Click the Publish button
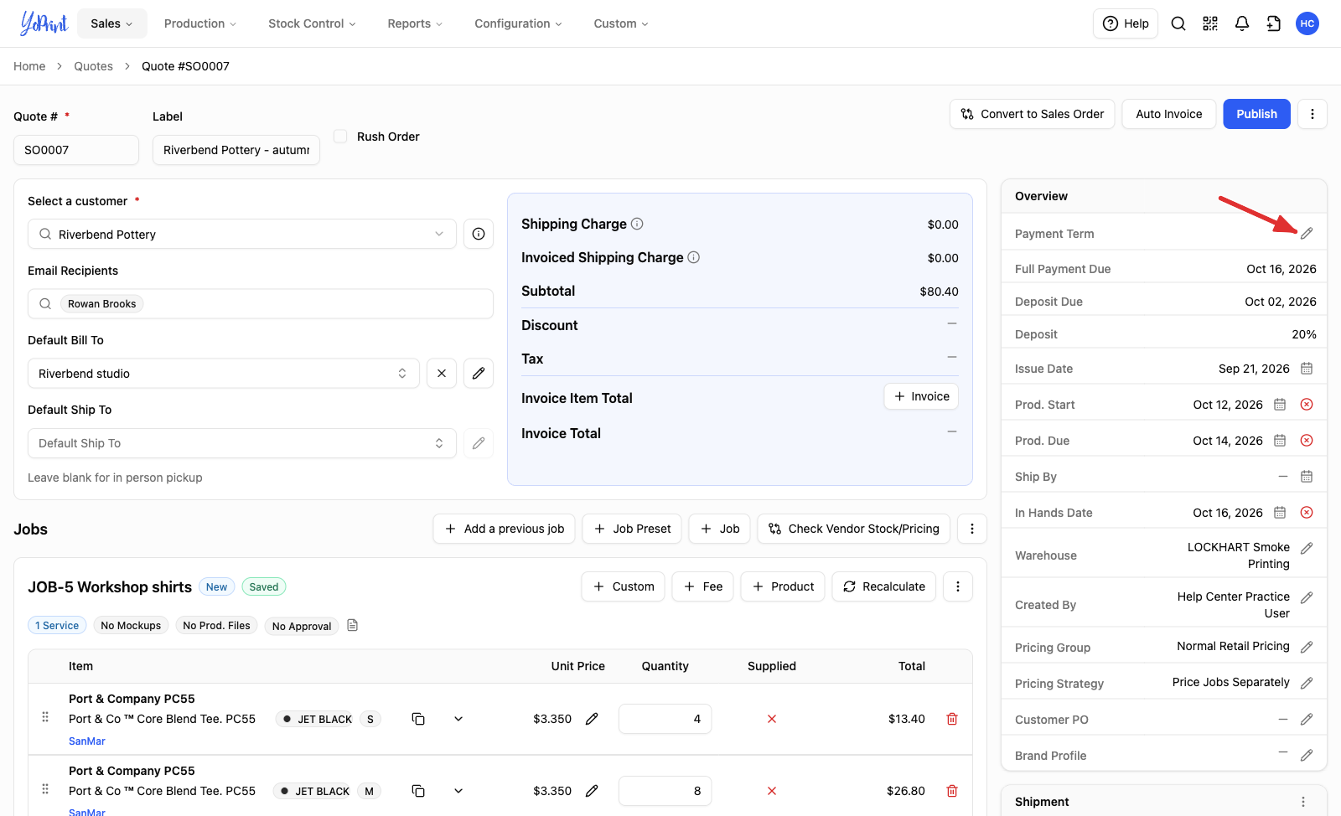The height and width of the screenshot is (816, 1341). coord(1256,114)
